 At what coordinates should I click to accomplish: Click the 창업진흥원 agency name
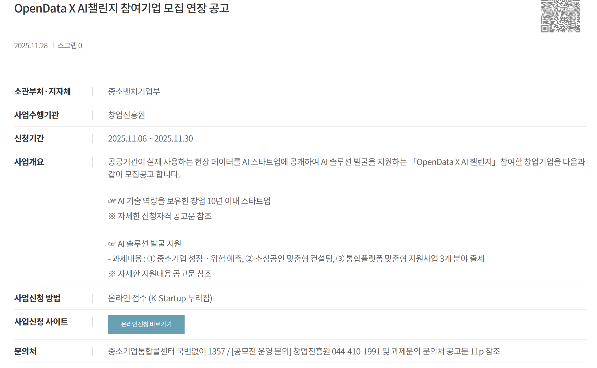126,115
